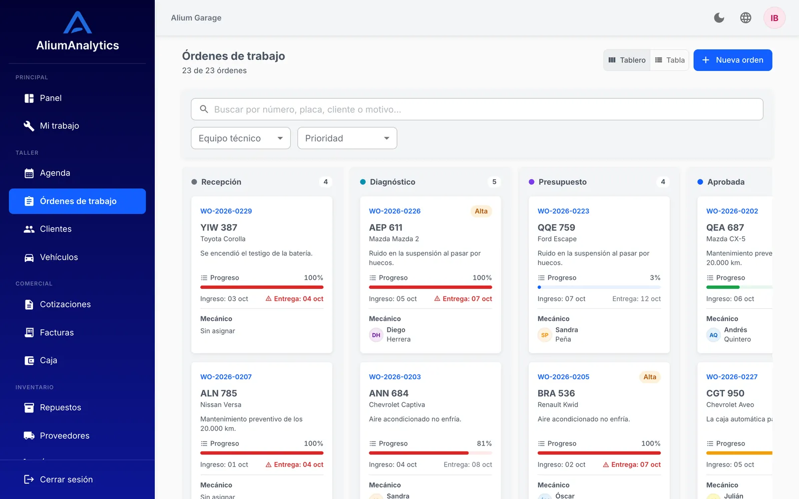
Task: Open work order WO-2026-0227
Action: click(732, 377)
